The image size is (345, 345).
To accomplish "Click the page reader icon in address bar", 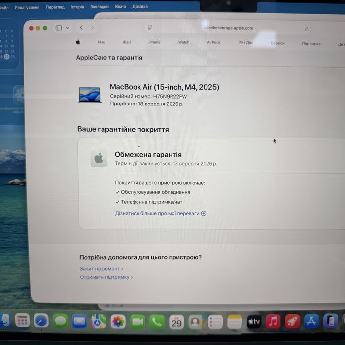I will pos(150,27).
